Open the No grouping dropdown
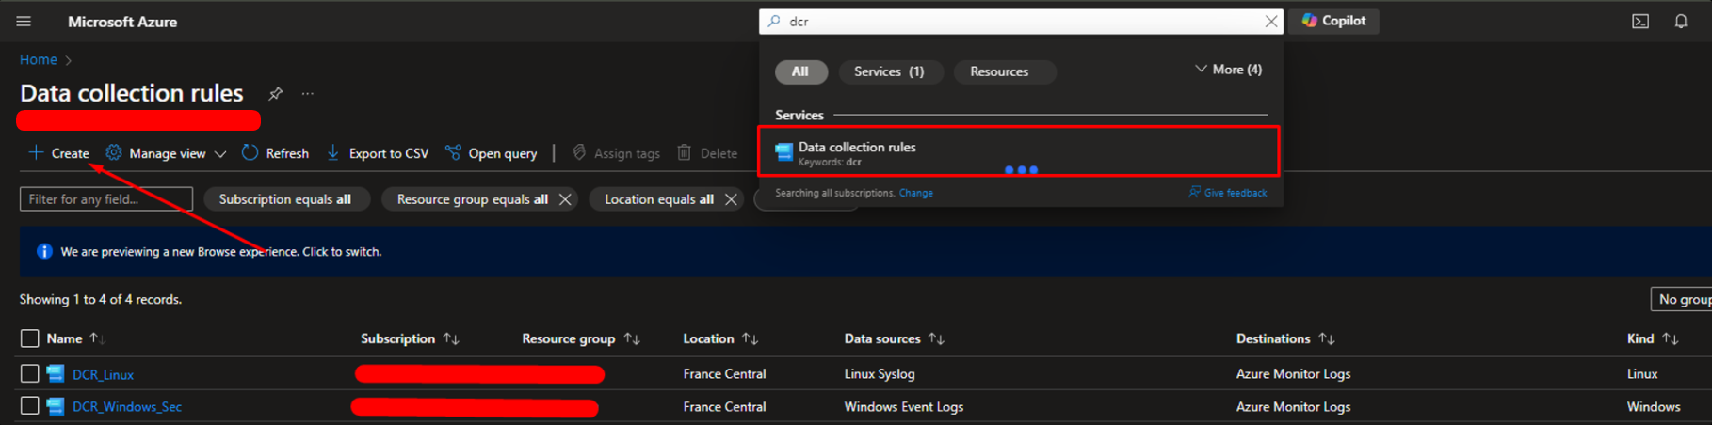This screenshot has width=1712, height=425. point(1681,299)
